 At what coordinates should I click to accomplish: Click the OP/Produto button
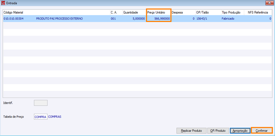(218, 131)
